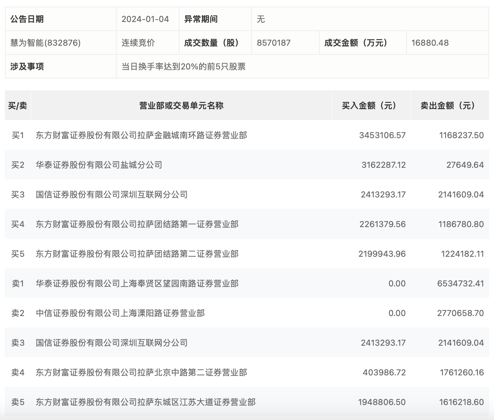Select the 卖5 row label
This screenshot has height=420, width=494.
(18, 402)
